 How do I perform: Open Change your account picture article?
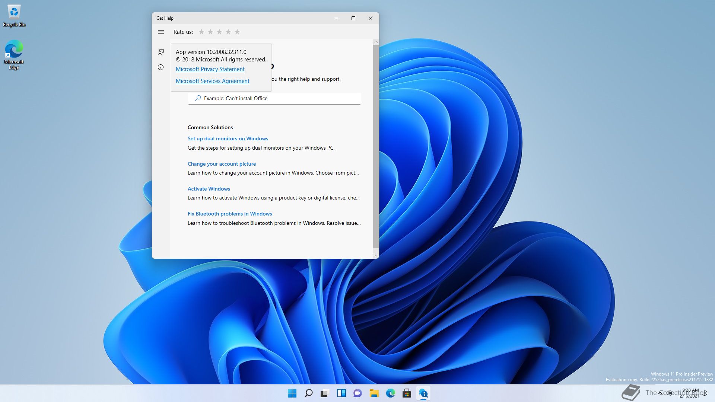click(x=222, y=164)
